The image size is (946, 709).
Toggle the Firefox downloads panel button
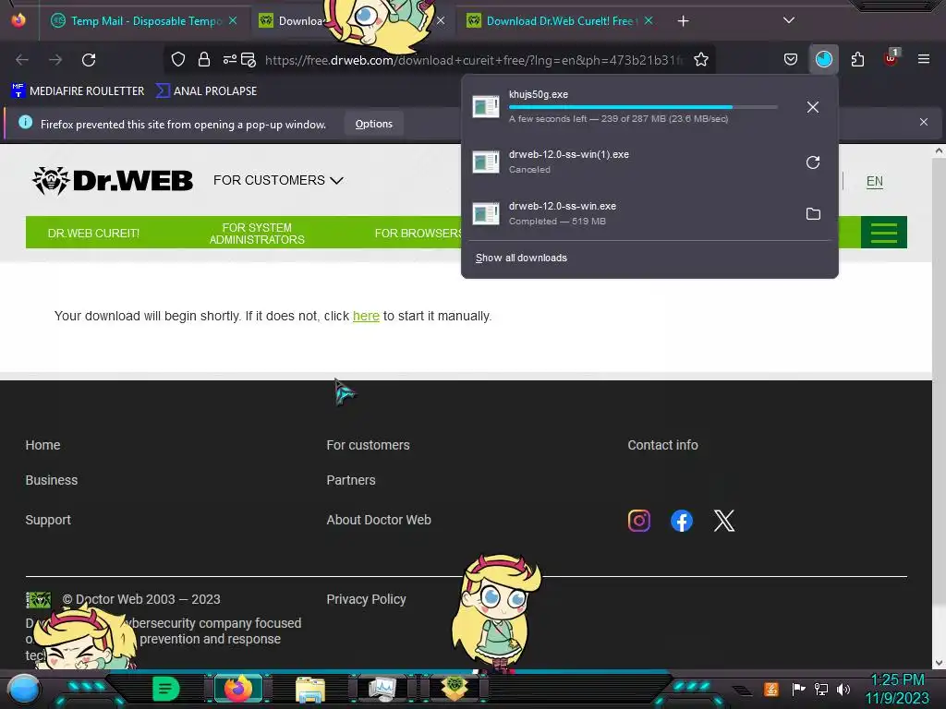point(823,59)
